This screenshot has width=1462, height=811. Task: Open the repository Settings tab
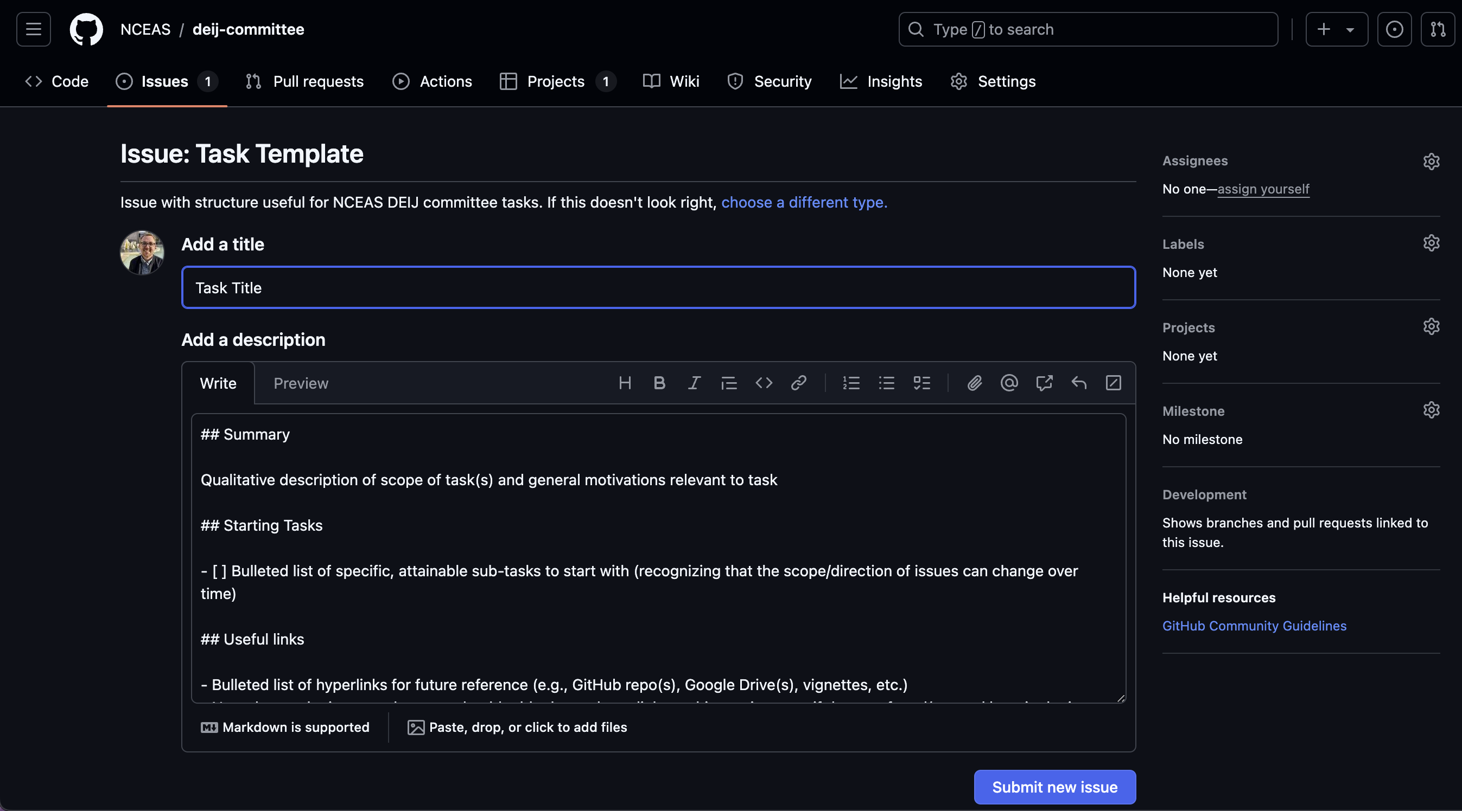pos(993,81)
